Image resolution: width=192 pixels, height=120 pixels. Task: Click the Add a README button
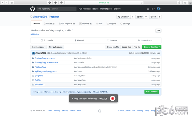point(152,92)
